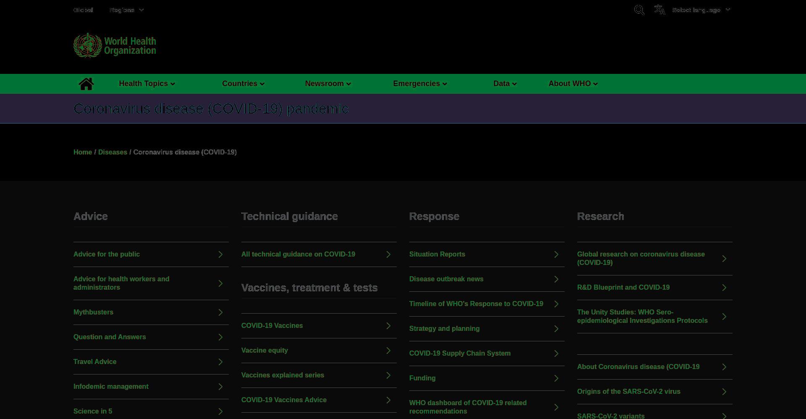Expand the Newsroom menu
Image resolution: width=806 pixels, height=419 pixels.
coord(328,84)
